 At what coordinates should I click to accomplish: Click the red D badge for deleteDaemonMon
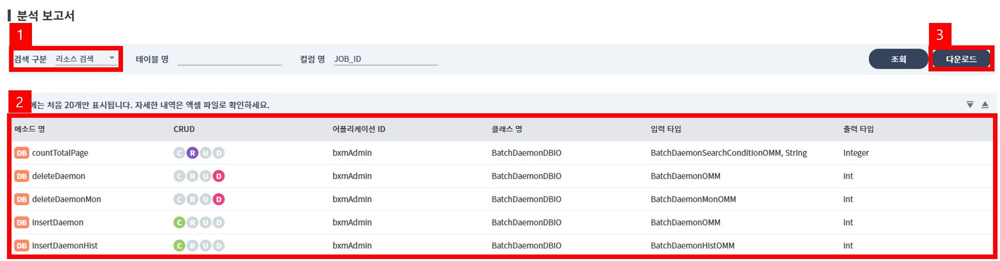click(218, 199)
